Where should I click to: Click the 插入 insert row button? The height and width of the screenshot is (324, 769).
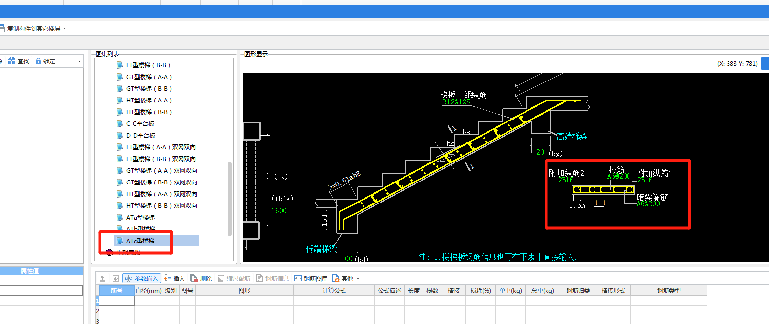click(x=174, y=278)
